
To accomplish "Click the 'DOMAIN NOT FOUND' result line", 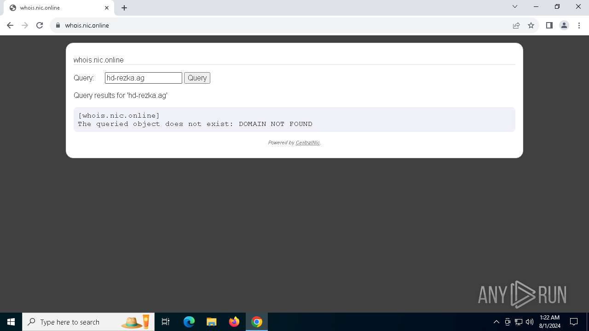I will (x=195, y=124).
